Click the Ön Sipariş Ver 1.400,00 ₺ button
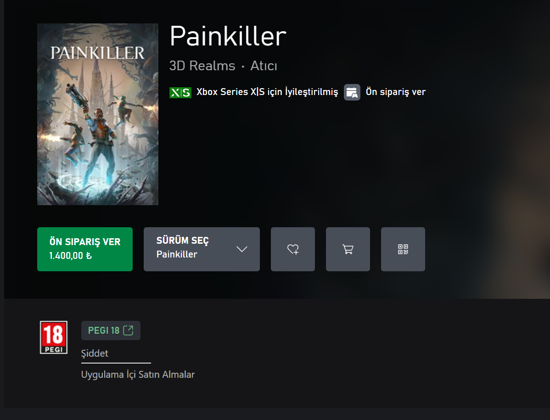Viewport: 550px width, 420px height. pos(85,249)
